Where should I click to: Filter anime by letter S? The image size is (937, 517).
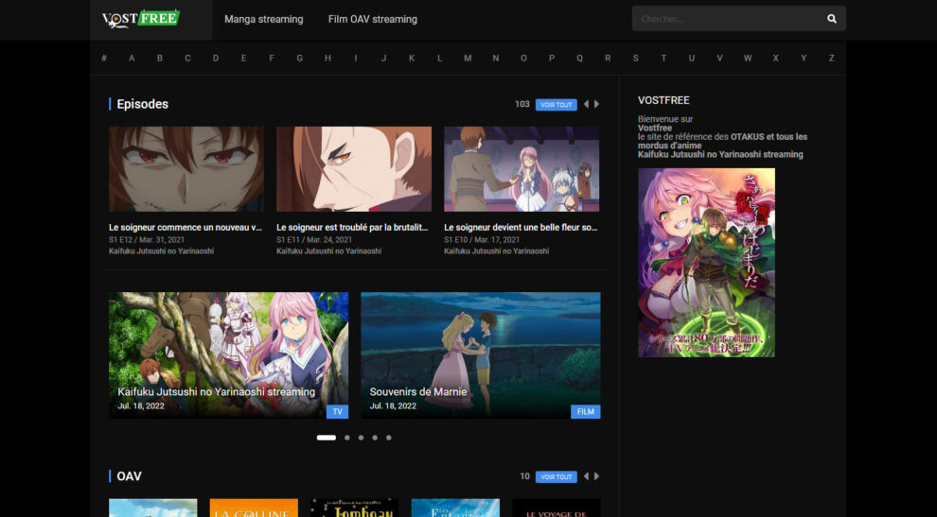point(635,58)
